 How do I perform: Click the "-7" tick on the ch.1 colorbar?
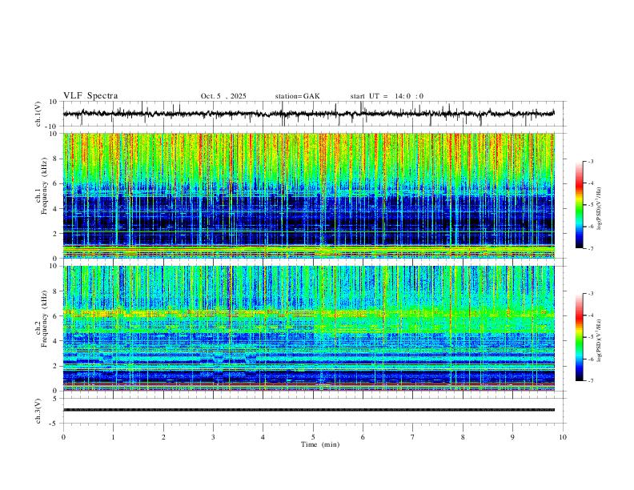click(590, 248)
